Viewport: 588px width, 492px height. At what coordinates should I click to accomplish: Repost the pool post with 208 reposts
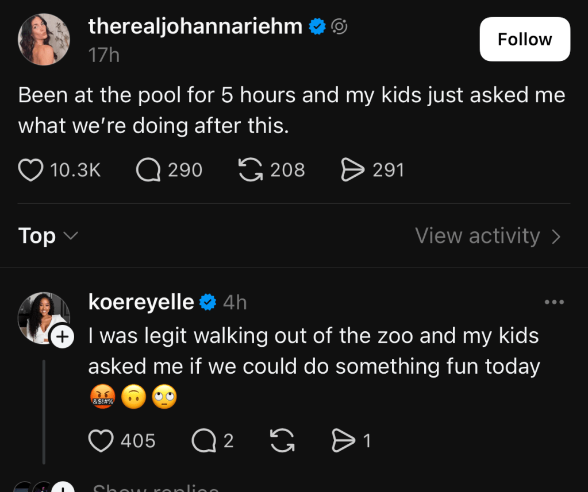point(250,170)
